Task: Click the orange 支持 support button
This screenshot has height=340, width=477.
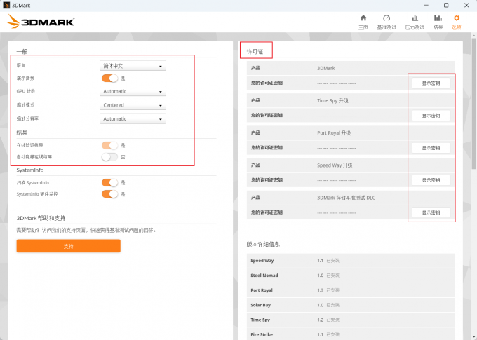Action: pyautogui.click(x=68, y=246)
